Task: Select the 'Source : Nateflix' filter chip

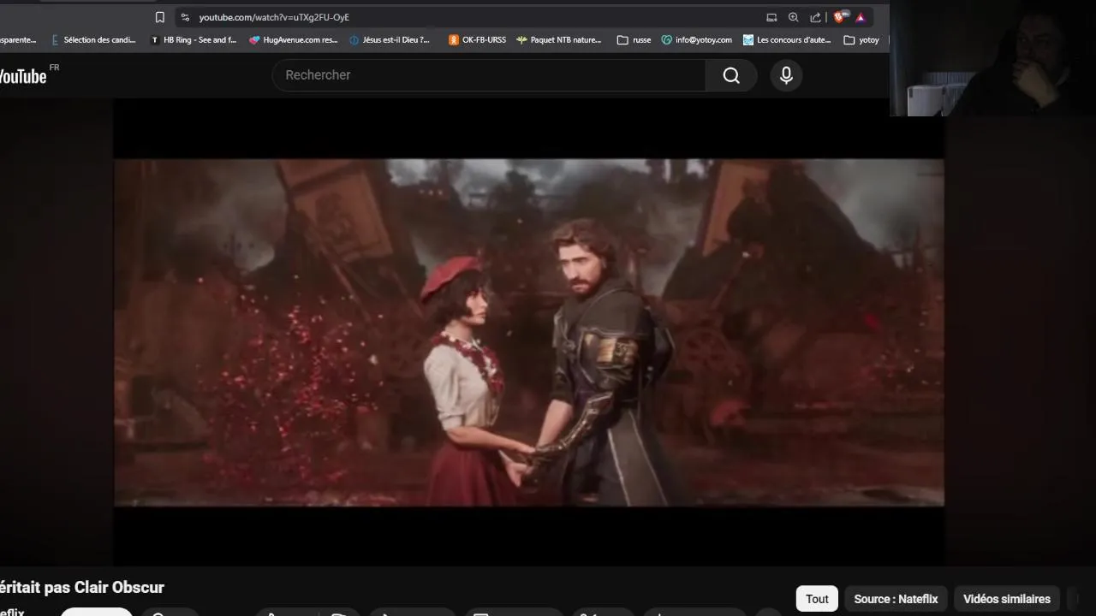Action: pyautogui.click(x=896, y=599)
